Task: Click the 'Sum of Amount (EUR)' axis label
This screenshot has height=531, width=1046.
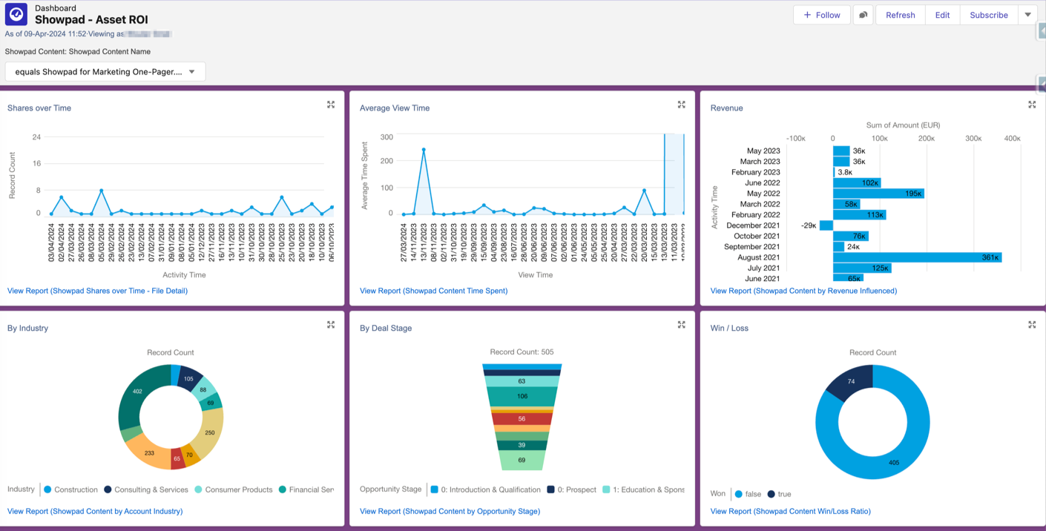Action: click(x=903, y=125)
